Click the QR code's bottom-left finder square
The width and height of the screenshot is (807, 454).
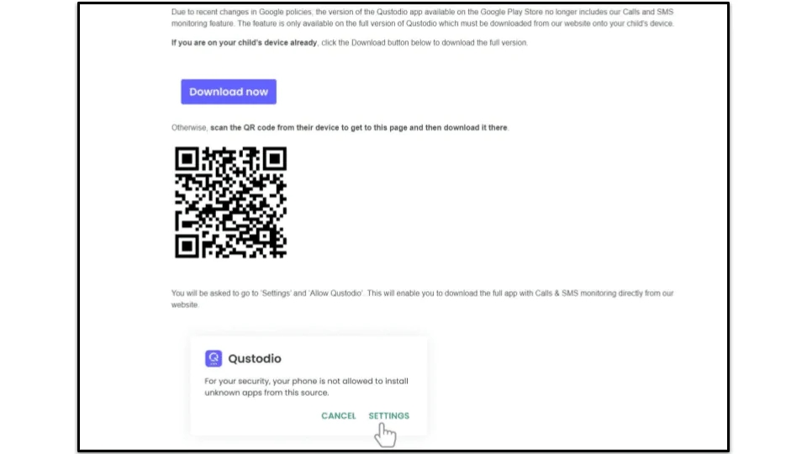click(x=187, y=246)
